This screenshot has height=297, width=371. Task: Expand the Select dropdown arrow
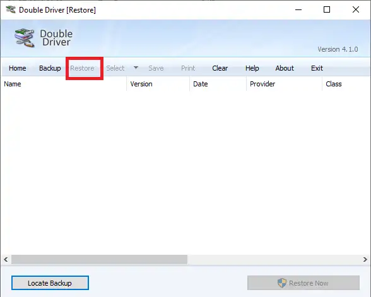136,67
